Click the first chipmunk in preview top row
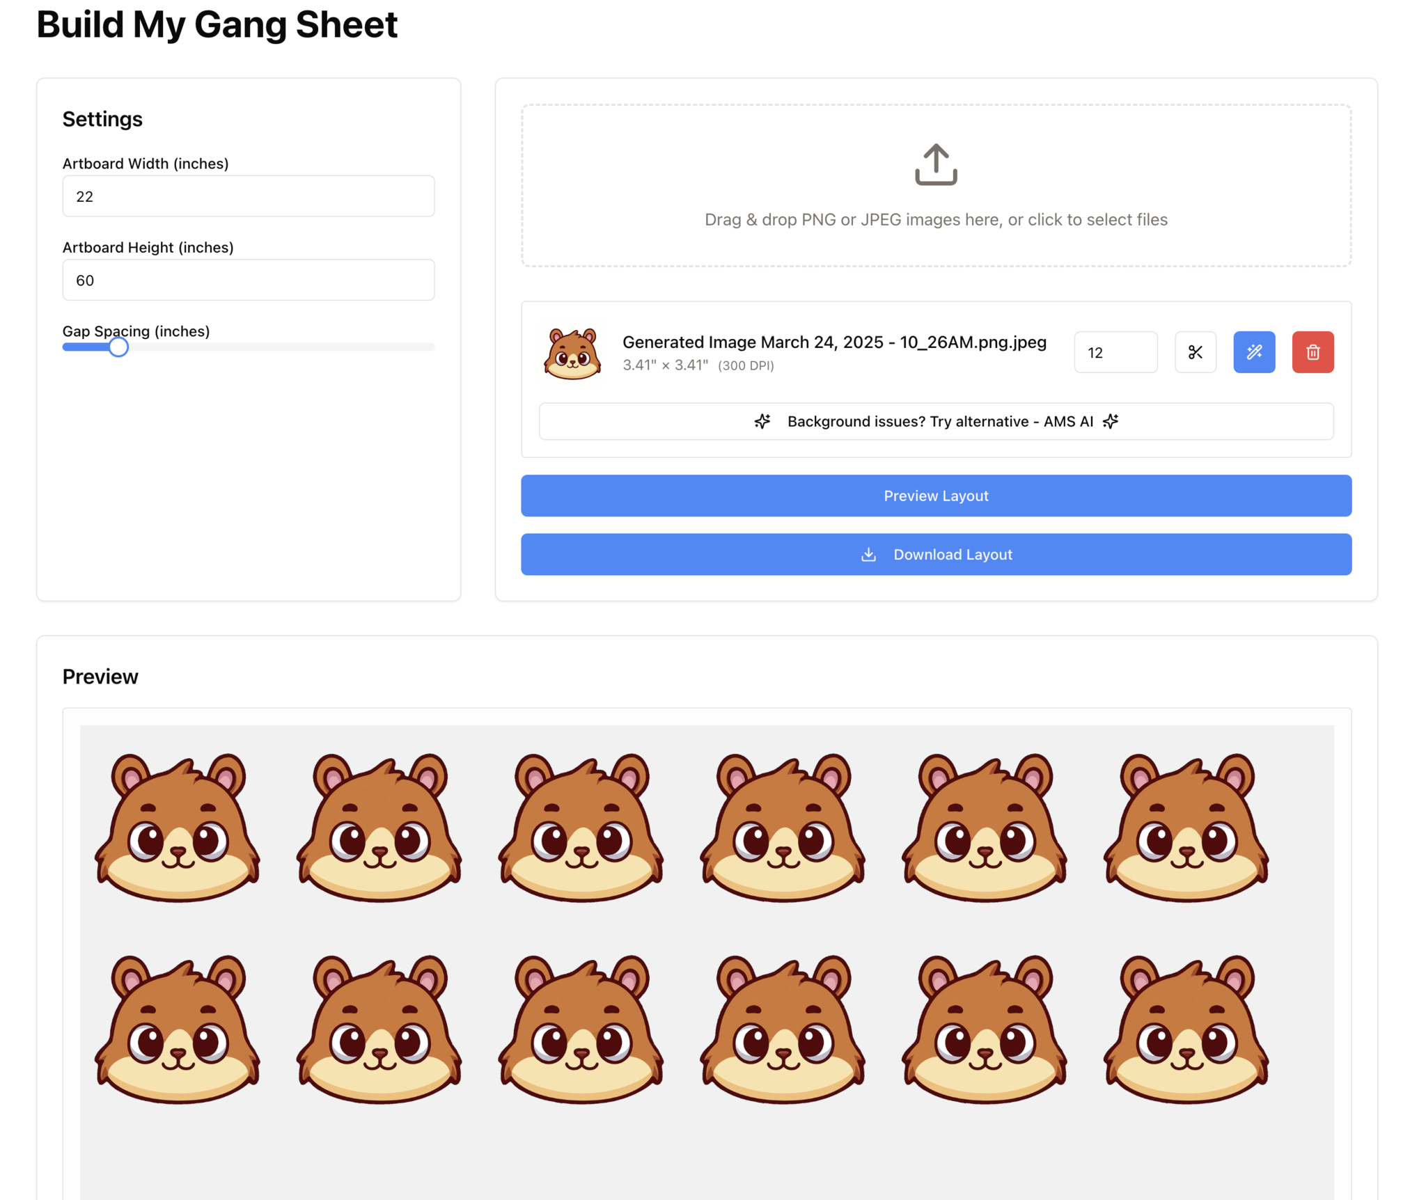This screenshot has width=1426, height=1200. pos(178,828)
